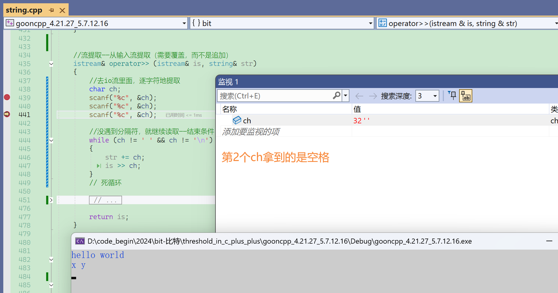Open the search depth dropdown showing 3
Image resolution: width=558 pixels, height=293 pixels.
point(427,96)
